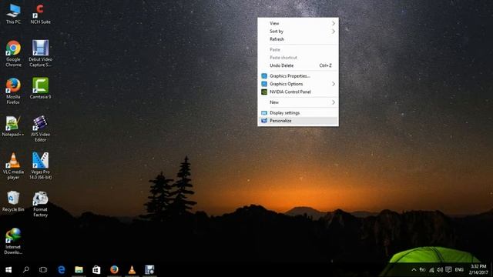Open the video capture app in taskbar

pyautogui.click(x=149, y=269)
